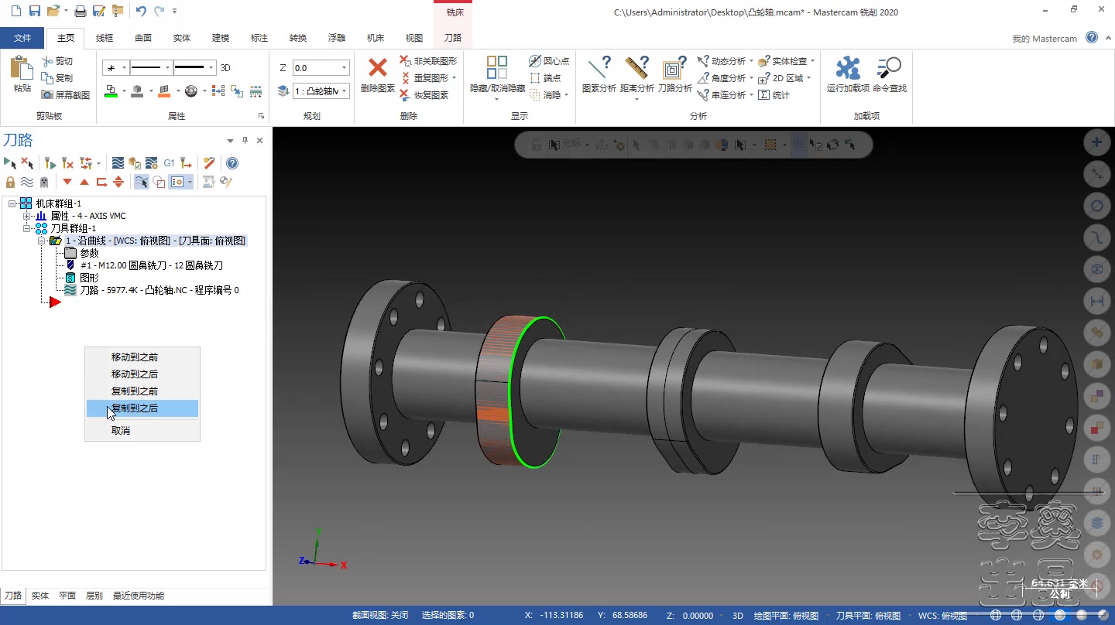Viewport: 1115px width, 625px height.
Task: Open the level dropdown showing 1 : 凸轮轴
Action: coord(345,91)
